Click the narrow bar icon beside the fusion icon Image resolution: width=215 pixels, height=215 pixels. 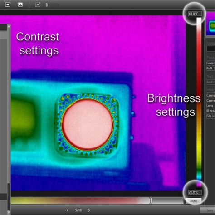tap(47, 5)
